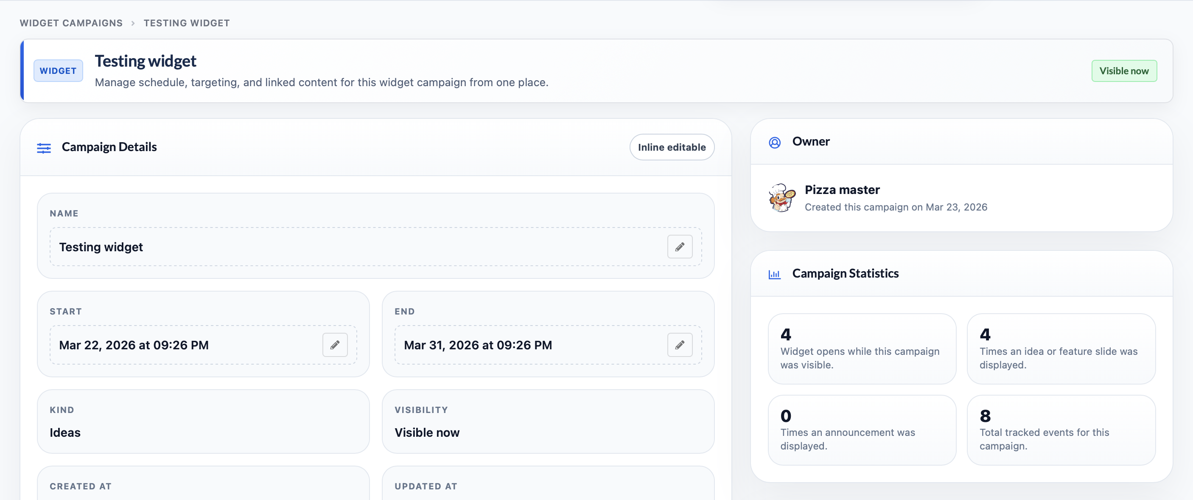Click the Mar 22, 2026 start date field
Screen dimensions: 1193x500
click(x=203, y=345)
